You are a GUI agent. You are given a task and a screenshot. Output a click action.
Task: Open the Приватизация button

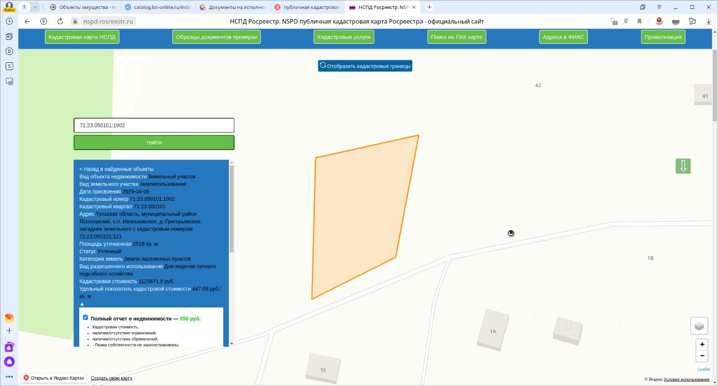(x=663, y=36)
